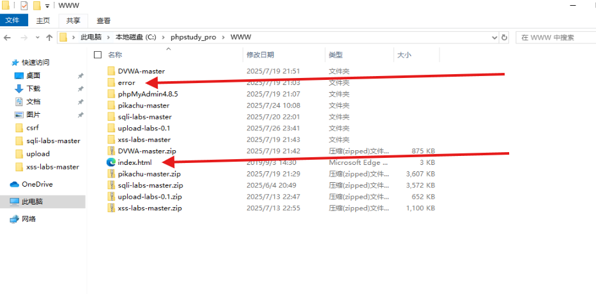The height and width of the screenshot is (294, 596).
Task: Open the 文件 menu
Action: (x=13, y=20)
